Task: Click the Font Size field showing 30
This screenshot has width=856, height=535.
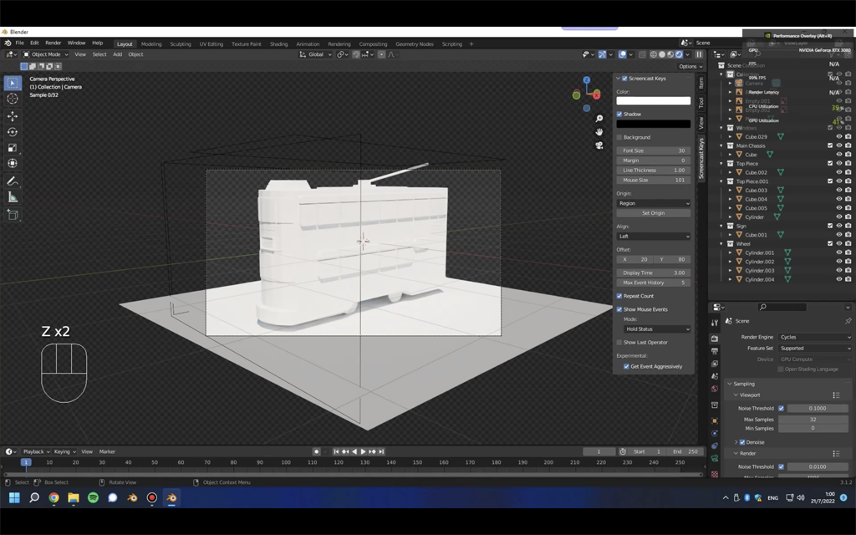Action: 654,150
